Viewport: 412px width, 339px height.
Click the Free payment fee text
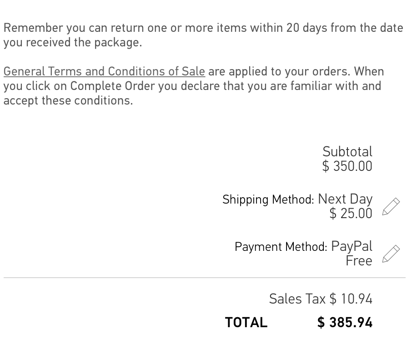pyautogui.click(x=359, y=261)
